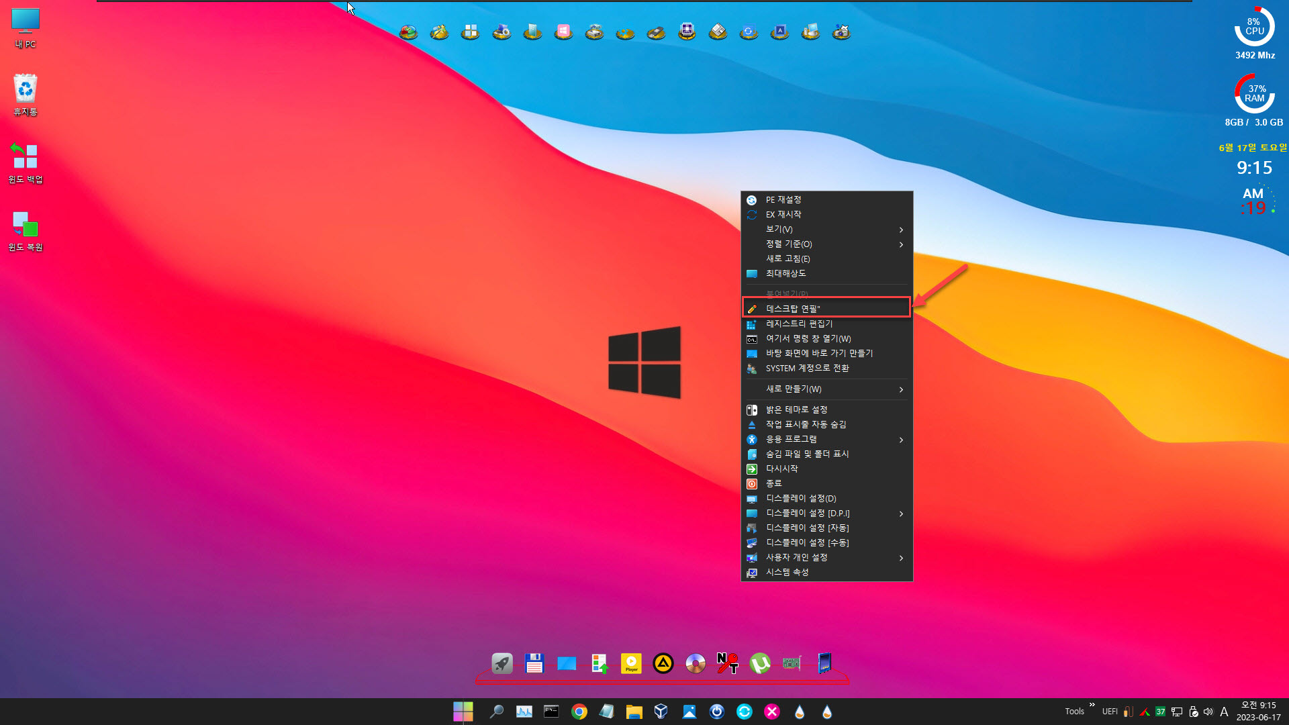Click the camera screenshot icon in top dock
Image resolution: width=1289 pixels, height=725 pixels.
tap(841, 32)
